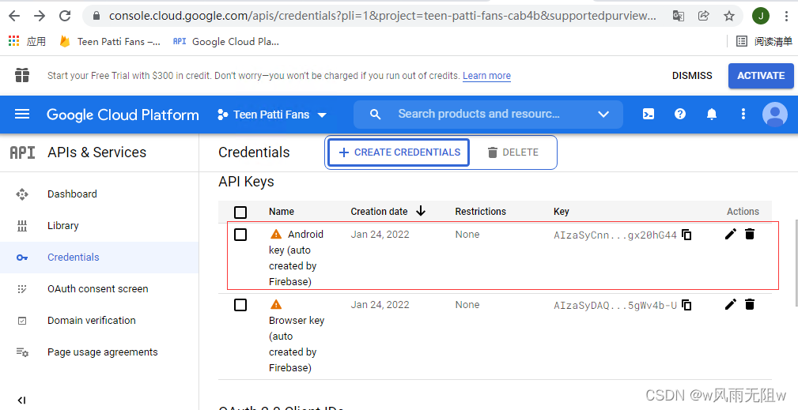
Task: Select the Browser key row checkbox
Action: click(x=240, y=305)
